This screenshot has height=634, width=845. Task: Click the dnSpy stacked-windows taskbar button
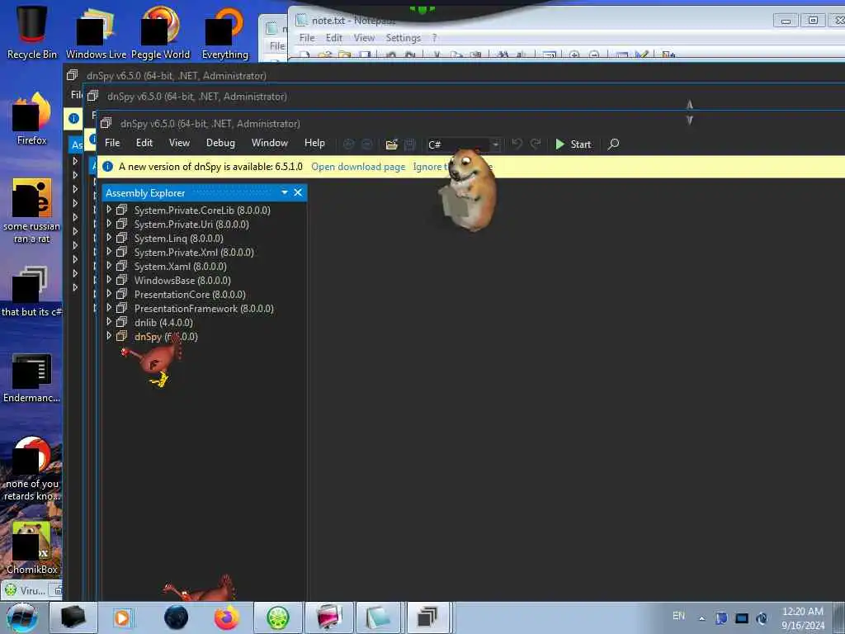[428, 617]
